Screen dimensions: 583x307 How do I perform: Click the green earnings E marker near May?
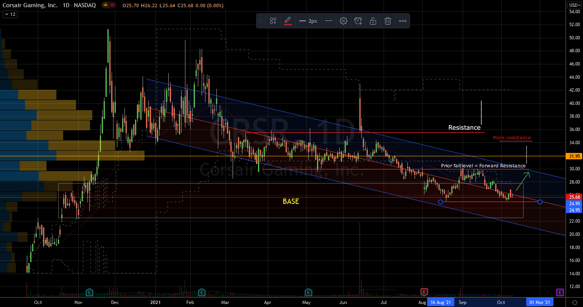pyautogui.click(x=309, y=292)
